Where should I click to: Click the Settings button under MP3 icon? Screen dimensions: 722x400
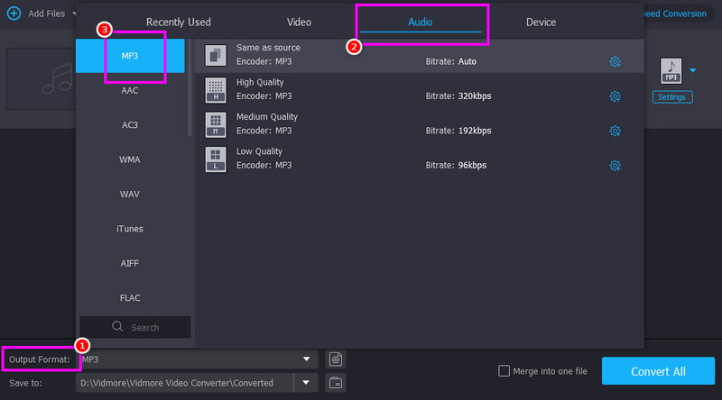[x=672, y=97]
